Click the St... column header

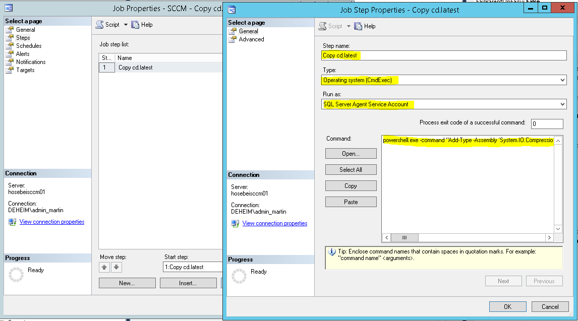(107, 58)
